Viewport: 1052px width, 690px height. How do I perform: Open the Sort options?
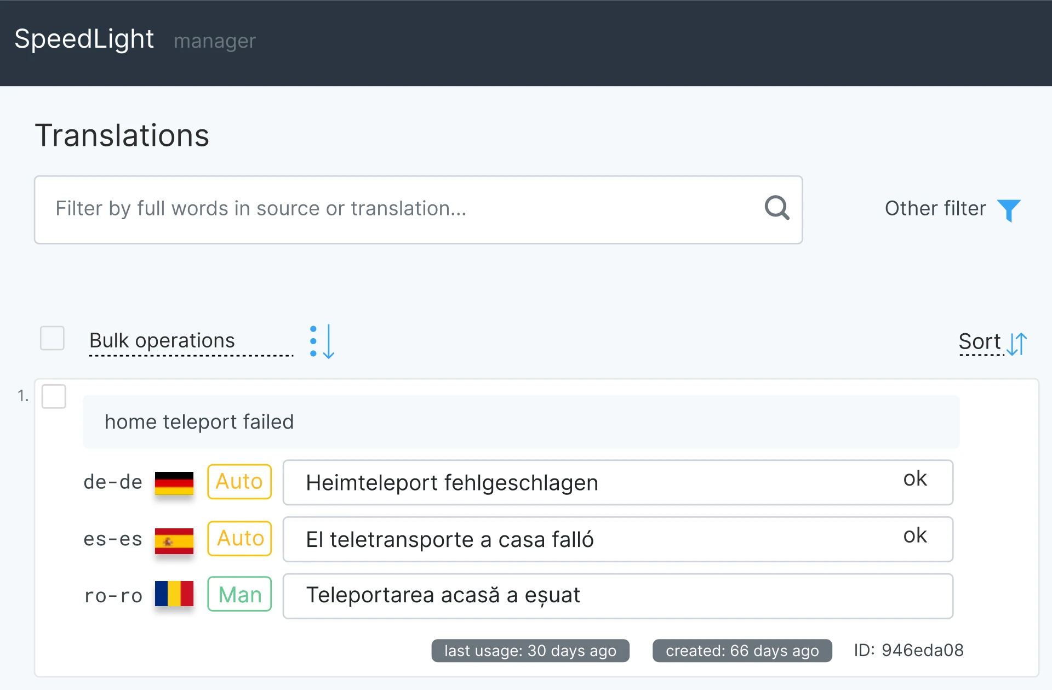(x=980, y=341)
